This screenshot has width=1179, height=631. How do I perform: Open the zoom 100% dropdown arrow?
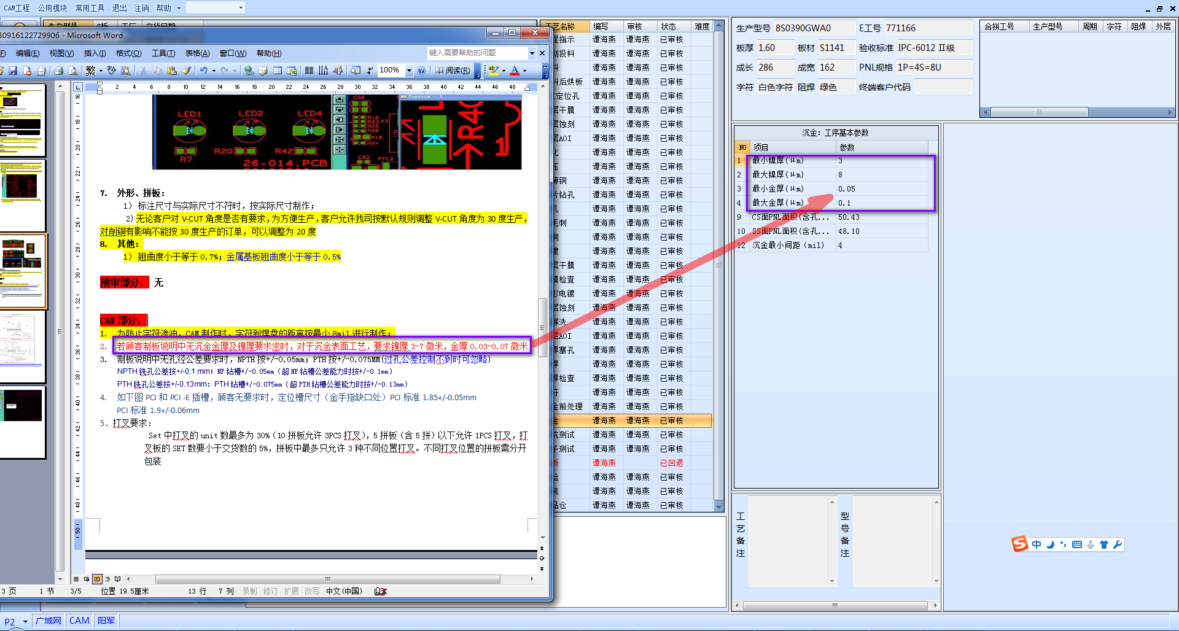coord(409,71)
